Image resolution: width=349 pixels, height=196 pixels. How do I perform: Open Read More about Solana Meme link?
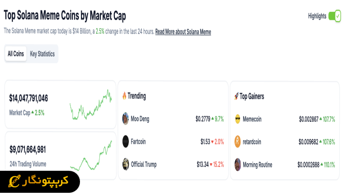tap(183, 32)
